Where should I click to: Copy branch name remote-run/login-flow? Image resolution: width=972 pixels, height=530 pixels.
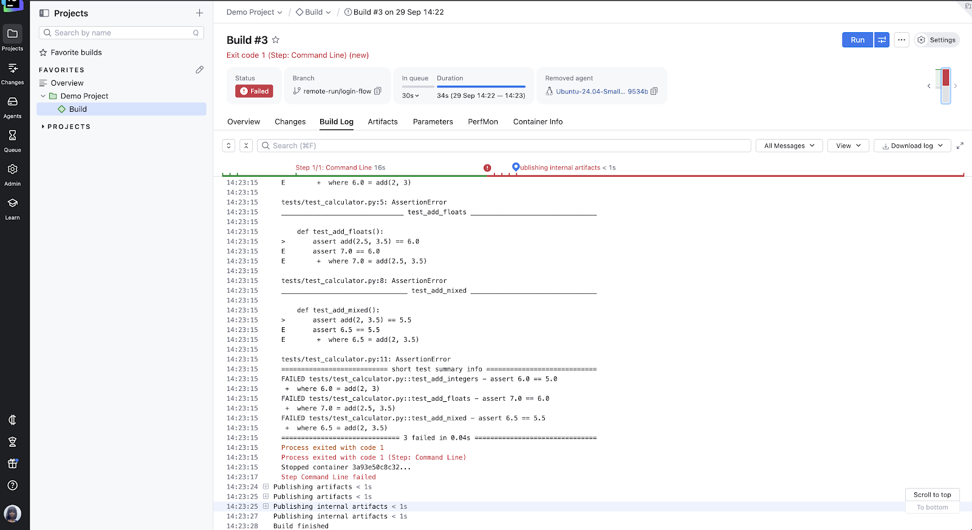click(x=378, y=91)
